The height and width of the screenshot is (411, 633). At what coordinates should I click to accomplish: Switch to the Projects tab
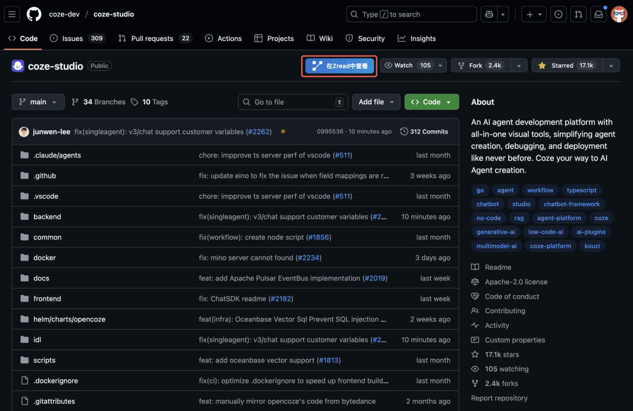point(274,38)
